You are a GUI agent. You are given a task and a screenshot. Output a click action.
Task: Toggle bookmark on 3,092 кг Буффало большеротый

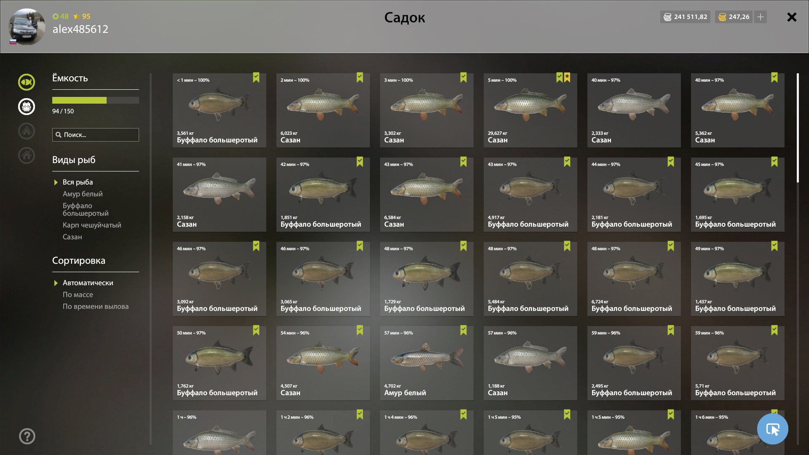[256, 246]
